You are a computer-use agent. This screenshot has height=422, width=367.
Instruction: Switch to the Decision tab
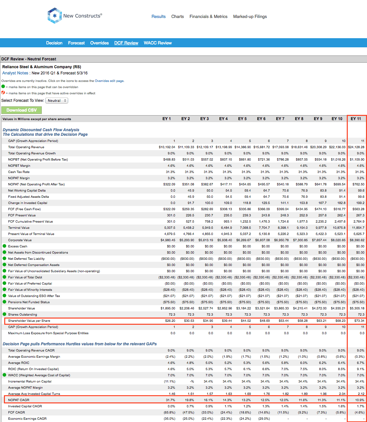(x=54, y=43)
